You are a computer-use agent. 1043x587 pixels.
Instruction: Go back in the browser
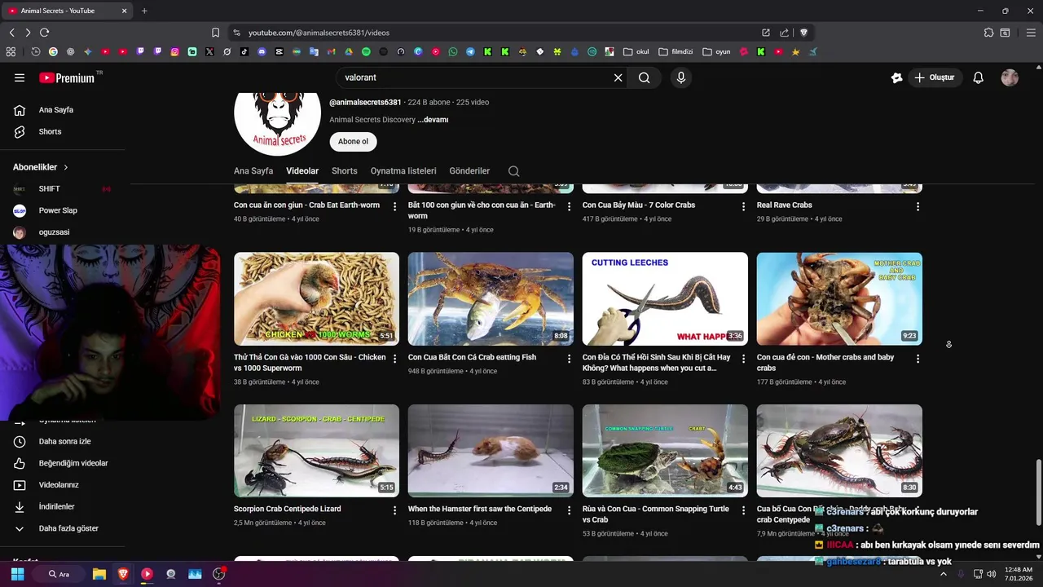pyautogui.click(x=11, y=33)
